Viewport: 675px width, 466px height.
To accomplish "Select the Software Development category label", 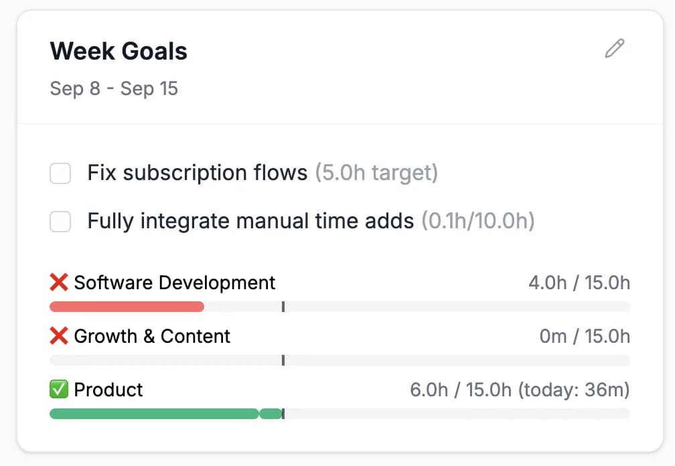I will click(175, 282).
